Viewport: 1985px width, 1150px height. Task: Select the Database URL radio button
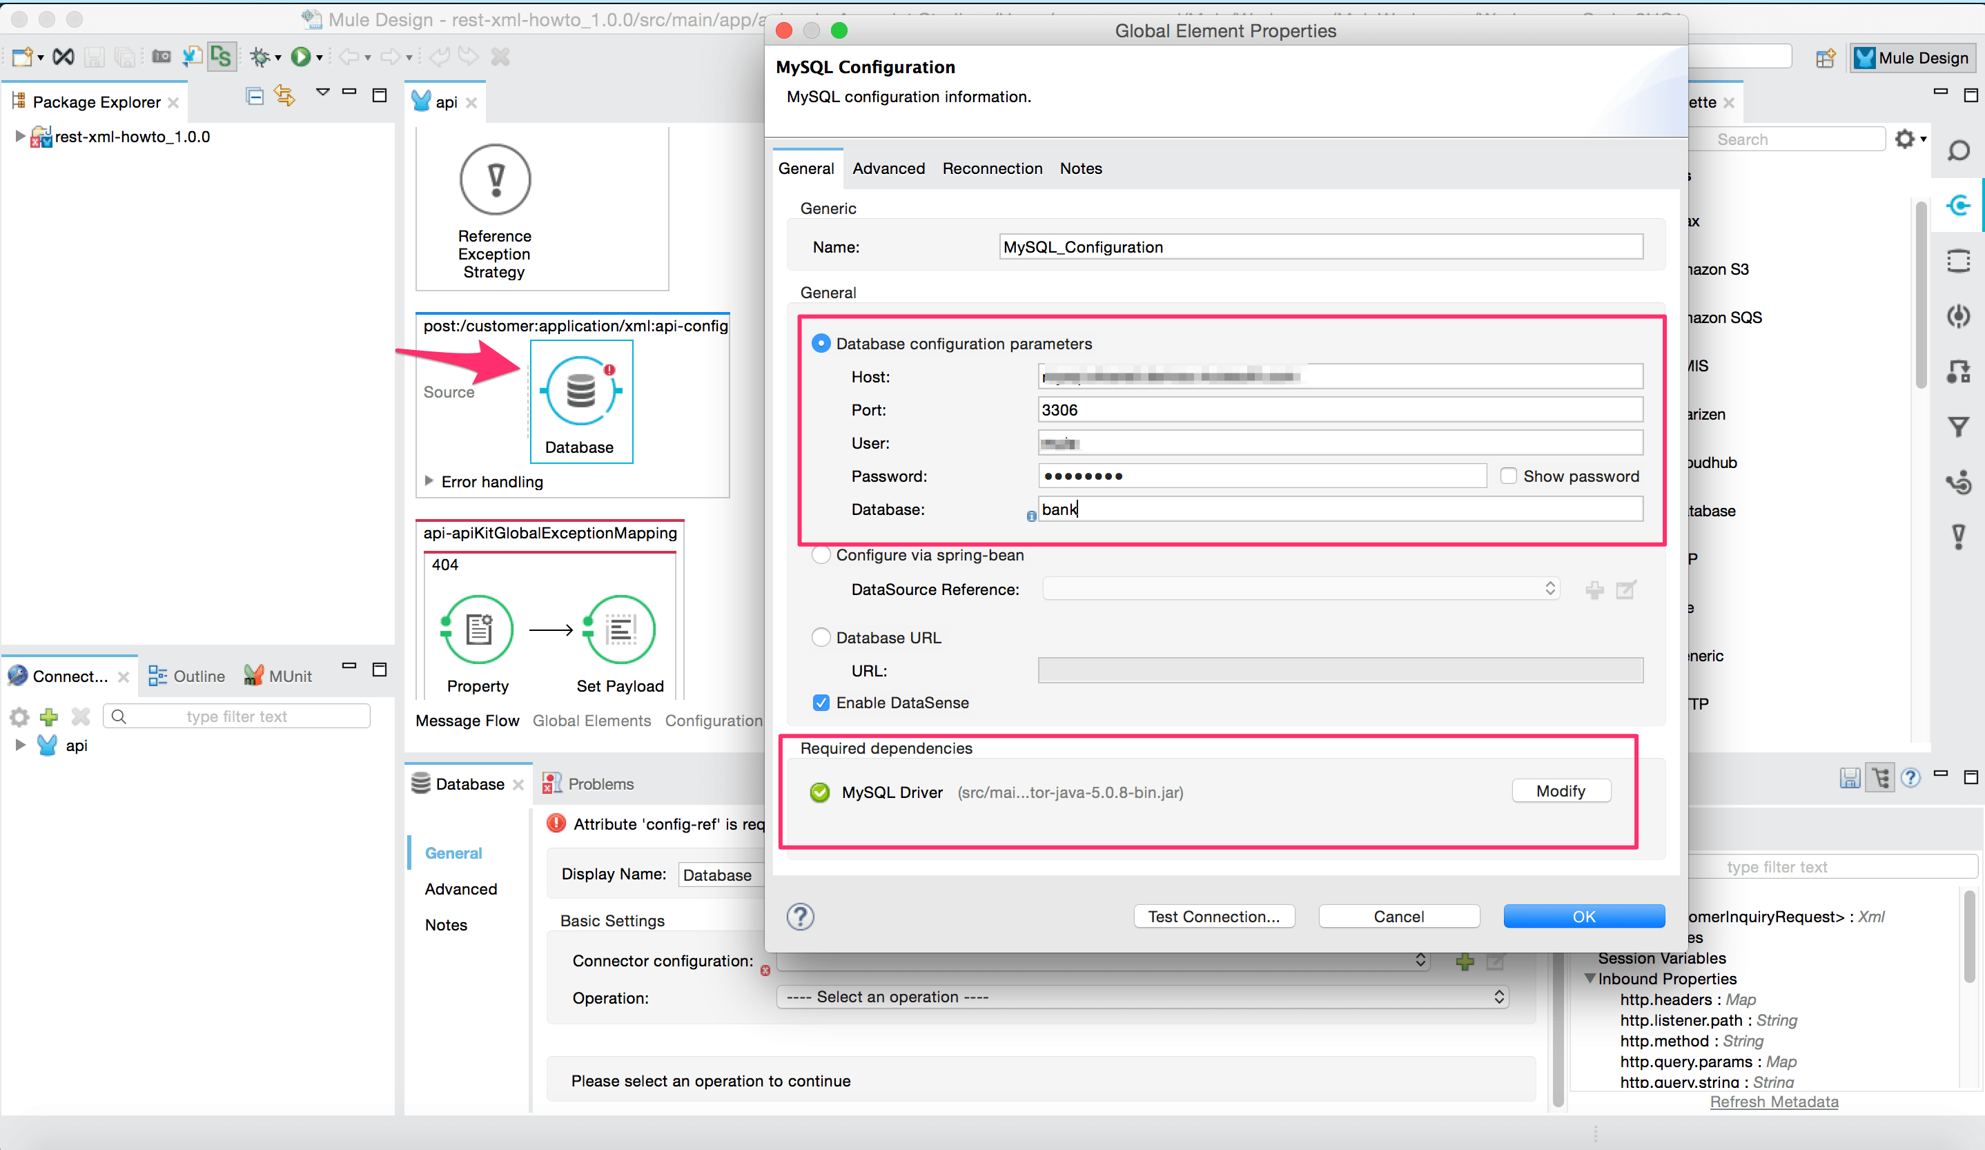click(x=821, y=637)
